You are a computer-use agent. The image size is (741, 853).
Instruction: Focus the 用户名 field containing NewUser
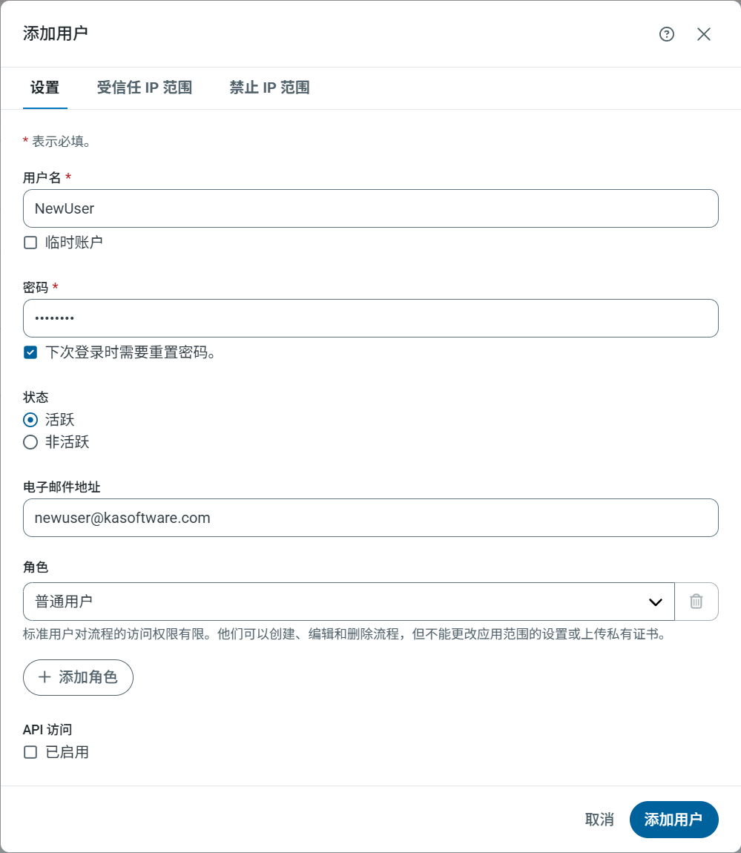click(x=371, y=208)
